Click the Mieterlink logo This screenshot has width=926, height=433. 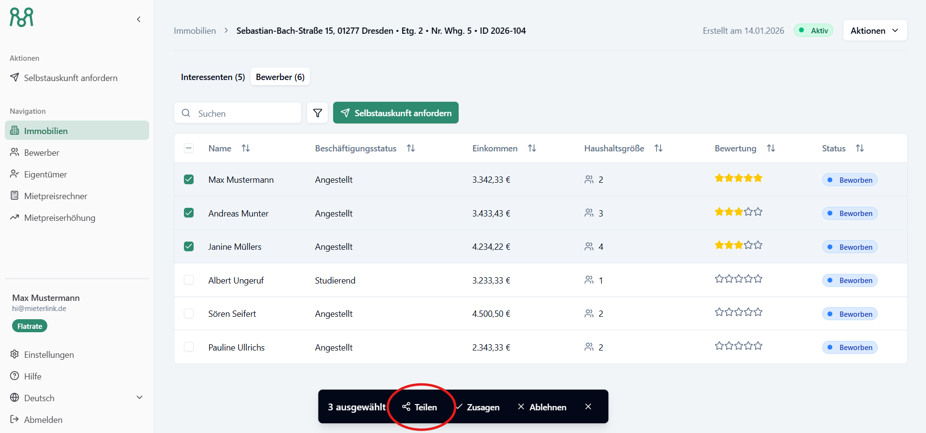[x=22, y=17]
